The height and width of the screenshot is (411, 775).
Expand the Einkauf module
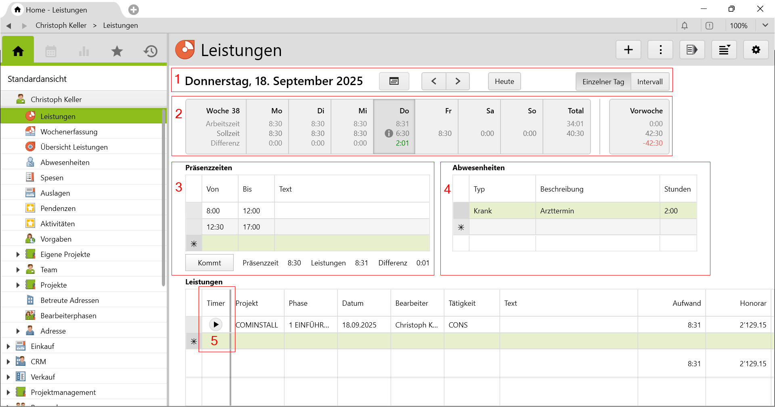[8, 346]
